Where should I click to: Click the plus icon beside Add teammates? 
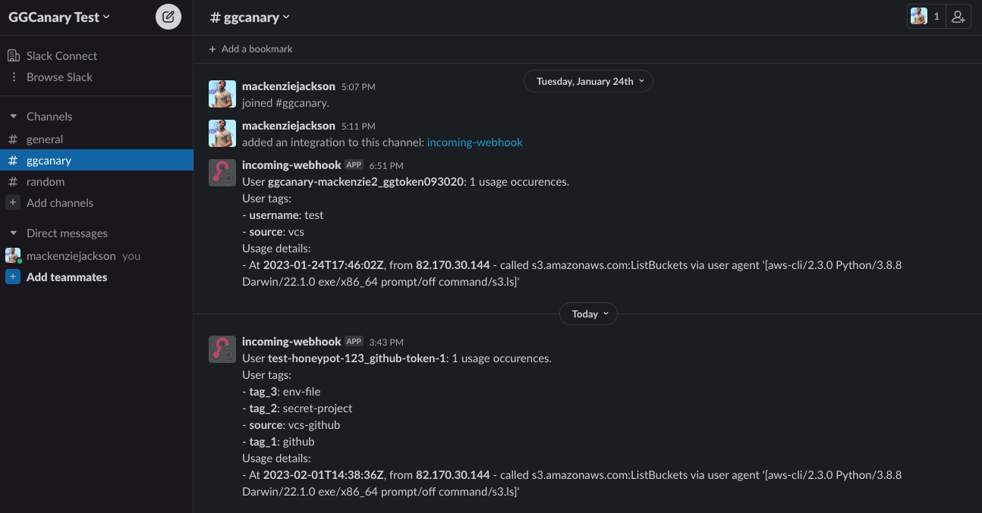pyautogui.click(x=13, y=277)
